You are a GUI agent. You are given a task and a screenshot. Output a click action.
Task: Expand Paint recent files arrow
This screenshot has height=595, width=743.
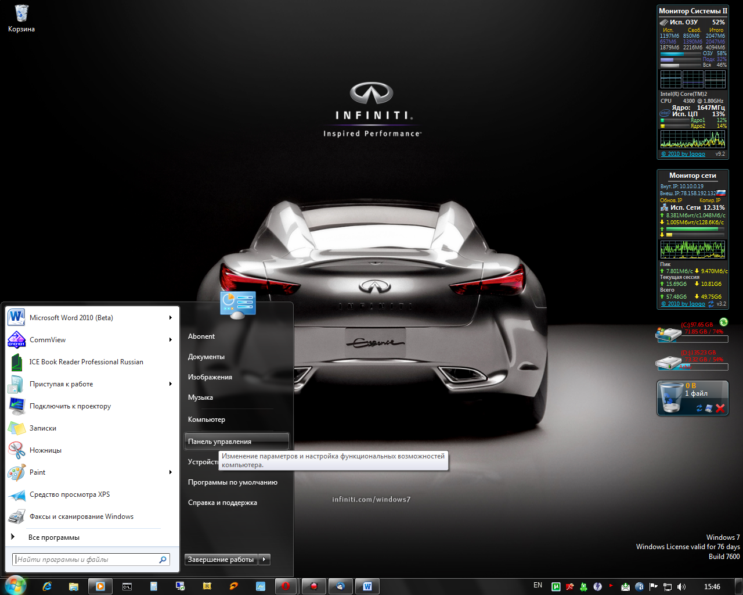click(171, 472)
